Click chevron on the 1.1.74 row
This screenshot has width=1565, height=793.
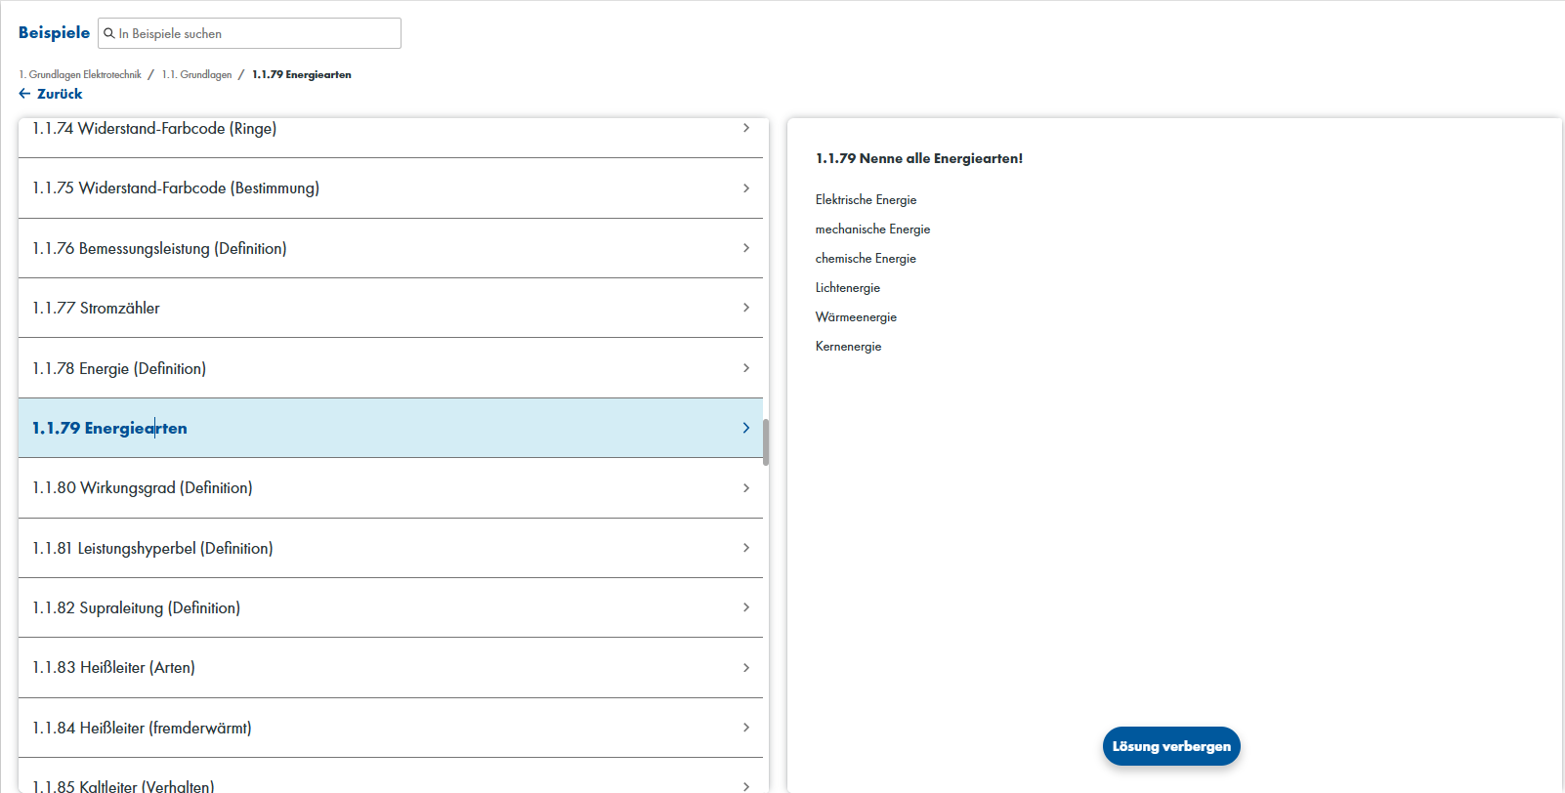pyautogui.click(x=746, y=128)
